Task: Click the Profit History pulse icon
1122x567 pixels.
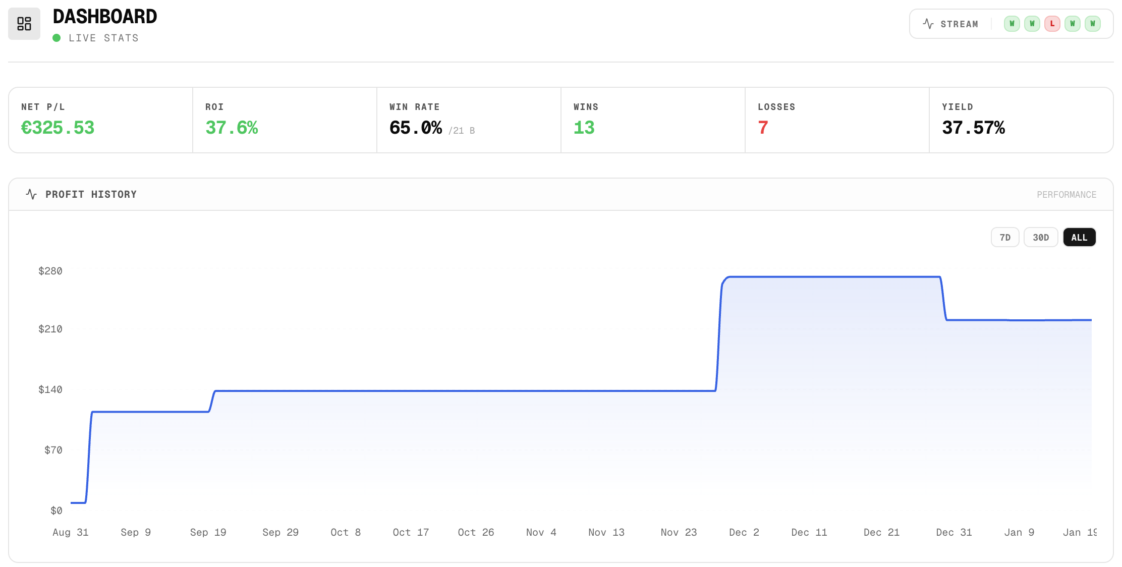Action: point(31,194)
